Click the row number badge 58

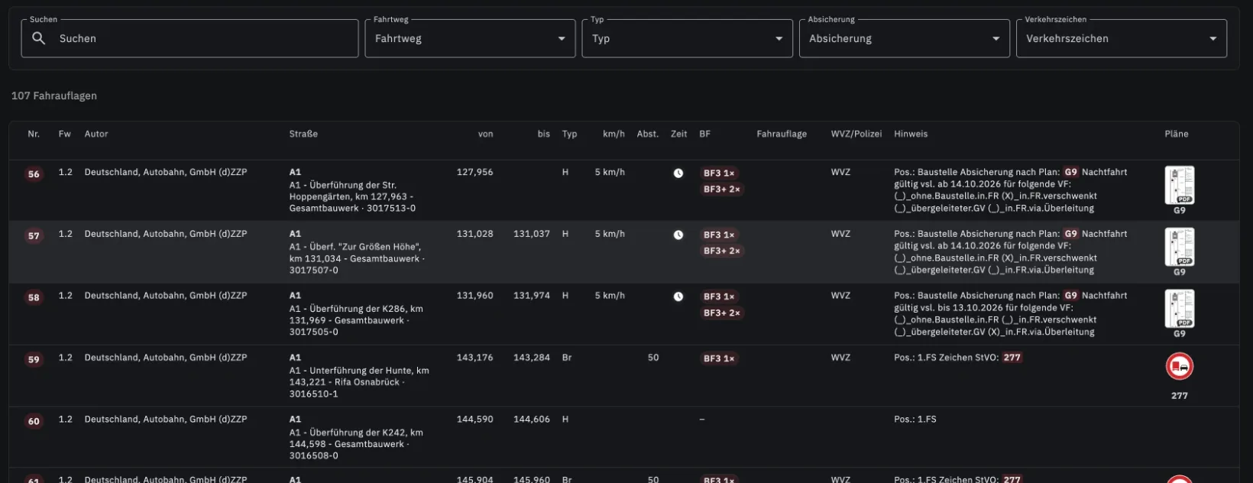pos(34,298)
